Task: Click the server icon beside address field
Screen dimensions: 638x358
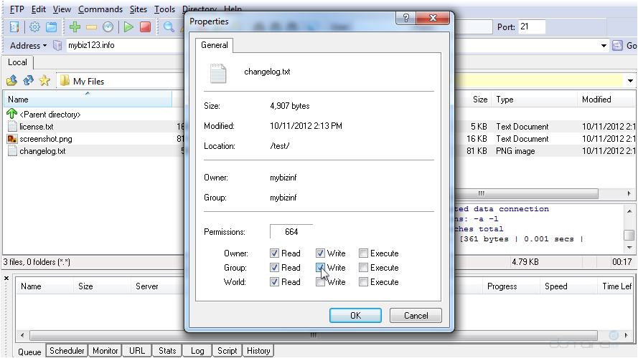Action: (x=57, y=45)
